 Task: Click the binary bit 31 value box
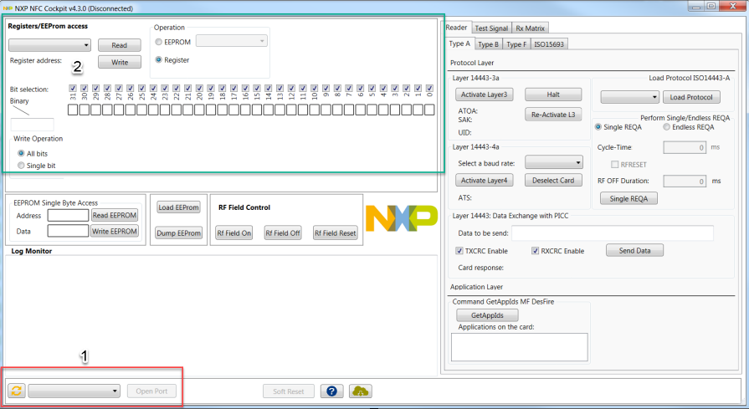click(x=73, y=110)
